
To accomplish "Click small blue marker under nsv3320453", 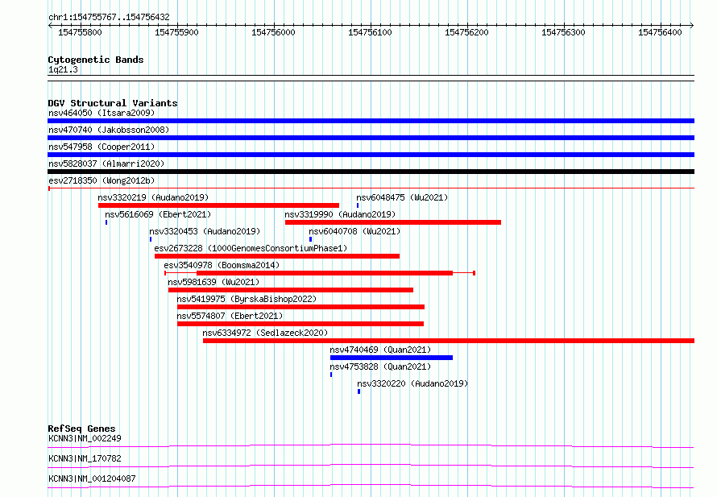I will pyautogui.click(x=151, y=239).
